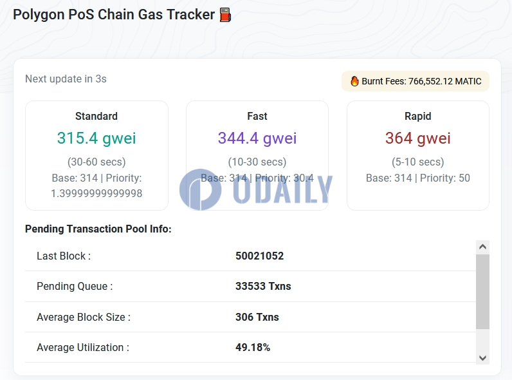Click the scrollbar down arrow
Viewport: 512px width, 380px height.
point(482,358)
